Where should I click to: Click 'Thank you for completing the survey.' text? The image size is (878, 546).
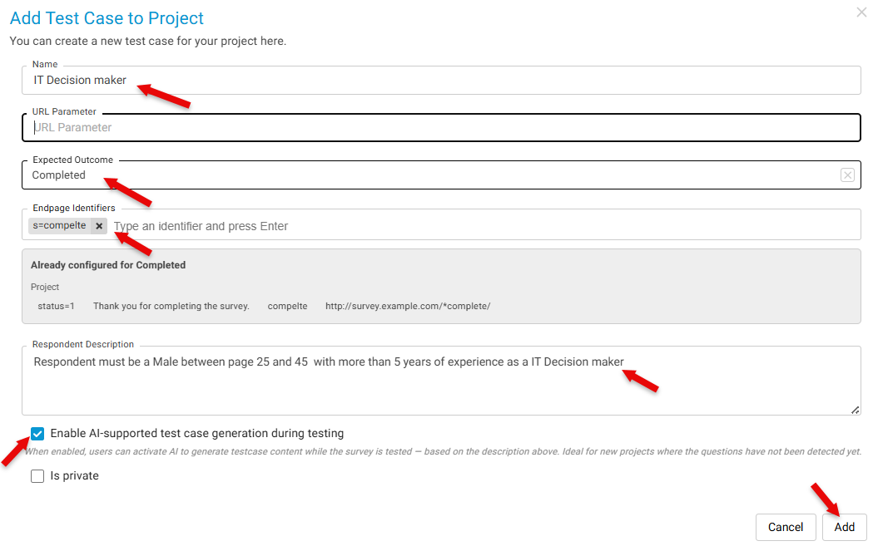coord(171,306)
